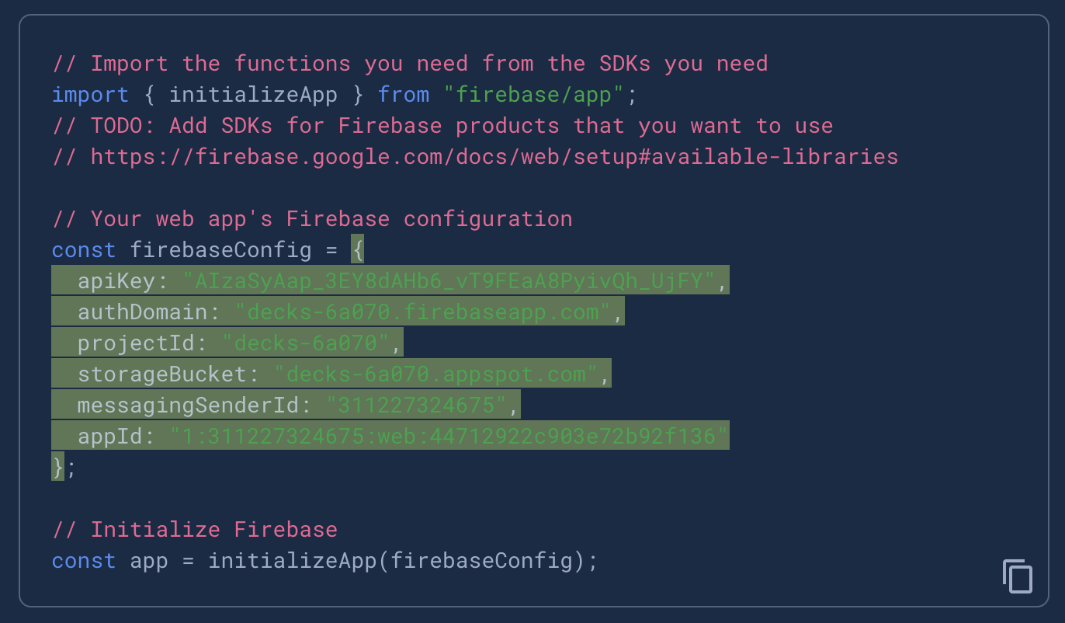Click the firebase.google.com docs URL comment
This screenshot has width=1065, height=623.
pyautogui.click(x=475, y=157)
